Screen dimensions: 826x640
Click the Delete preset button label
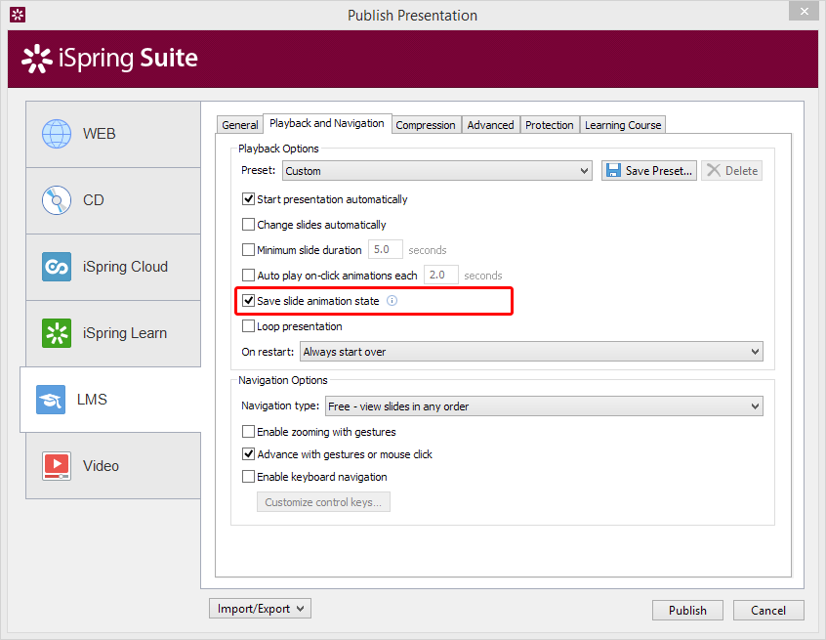[x=741, y=171]
